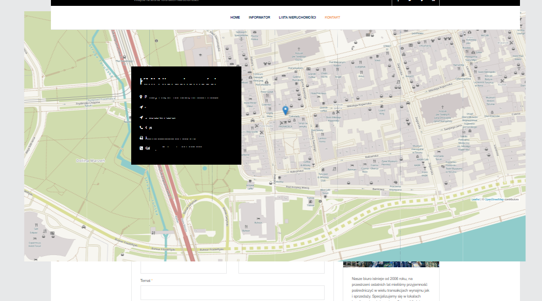The width and height of the screenshot is (542, 301).
Task: Select the KONTAKT menu item
Action: pos(332,18)
